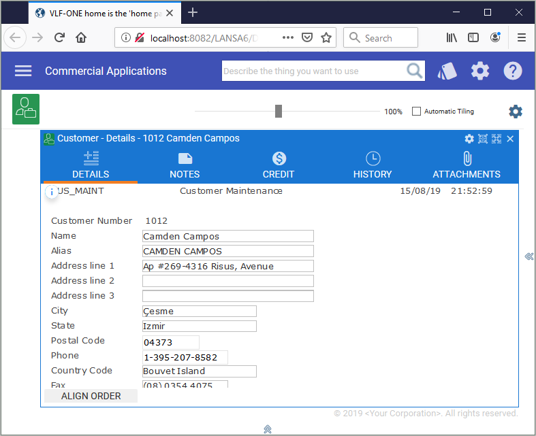Switch to the Credit tab

coord(279,166)
